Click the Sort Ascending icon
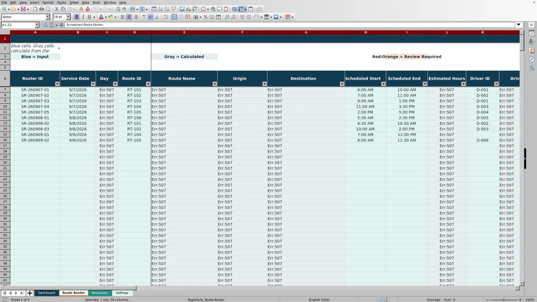 point(161,9)
